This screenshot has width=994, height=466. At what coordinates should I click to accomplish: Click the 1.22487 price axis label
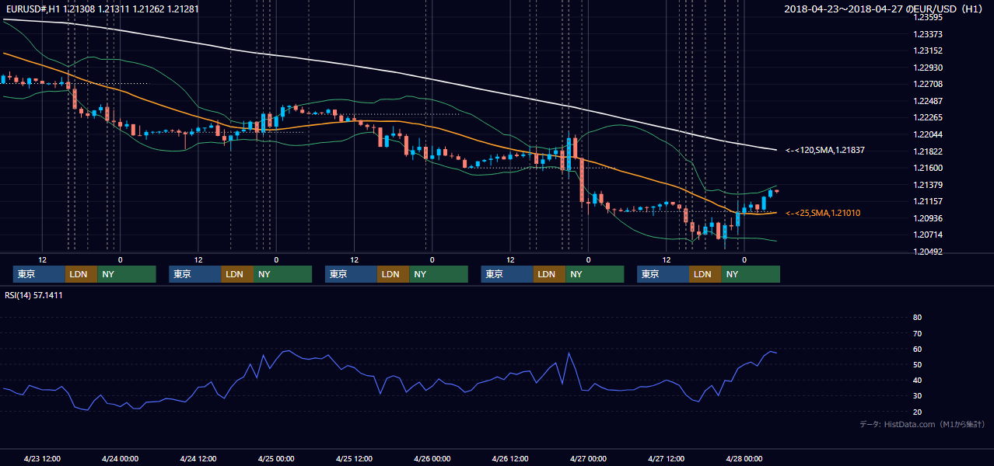[x=927, y=101]
